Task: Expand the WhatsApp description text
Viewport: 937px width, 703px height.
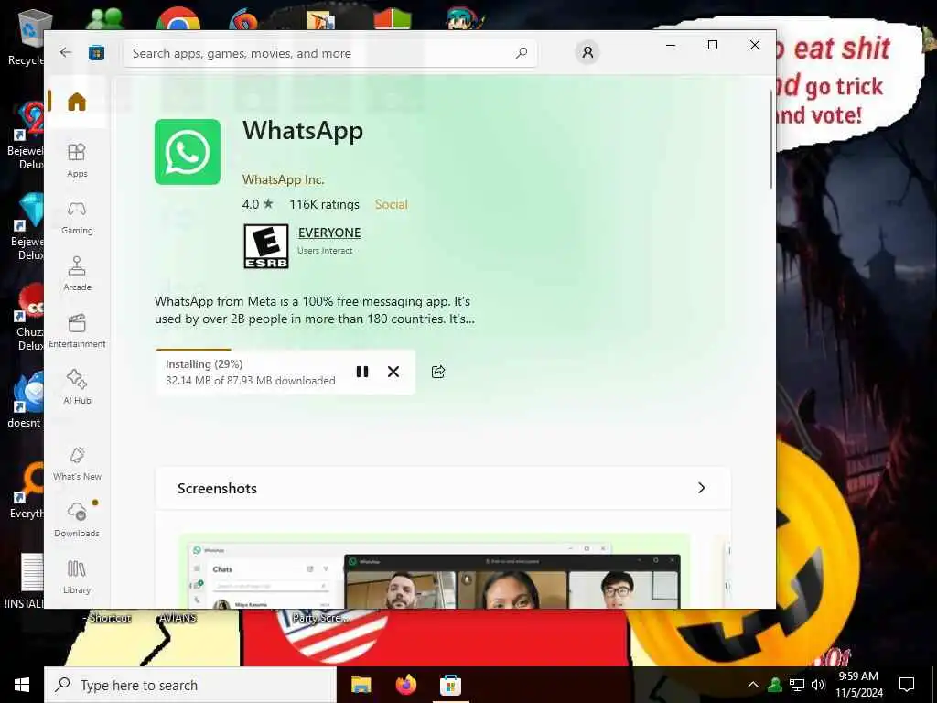Action: (x=315, y=309)
